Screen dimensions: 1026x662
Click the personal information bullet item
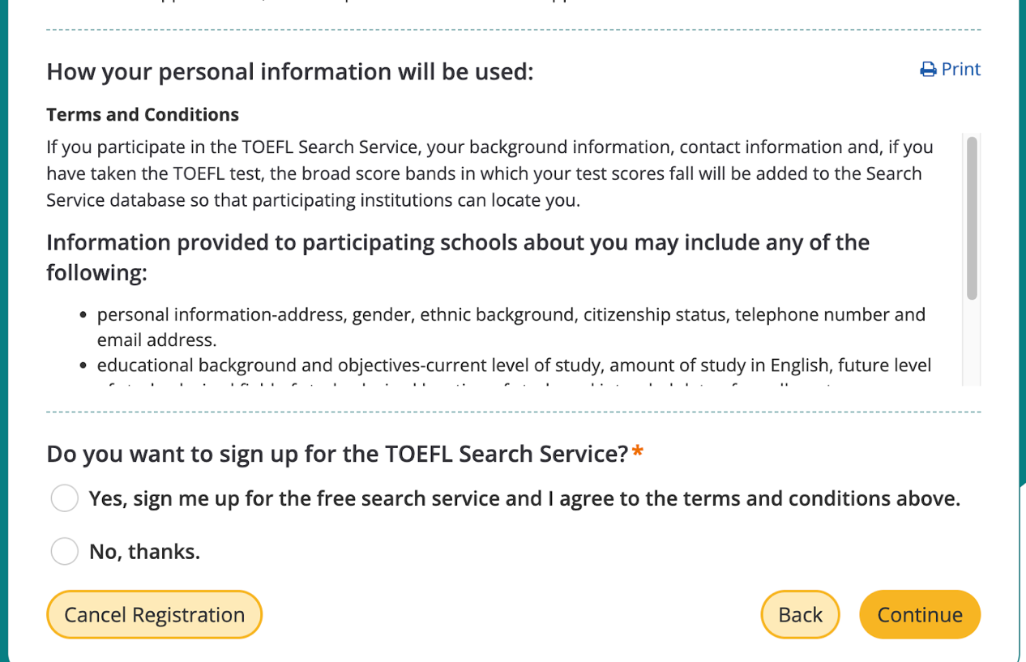(x=511, y=315)
